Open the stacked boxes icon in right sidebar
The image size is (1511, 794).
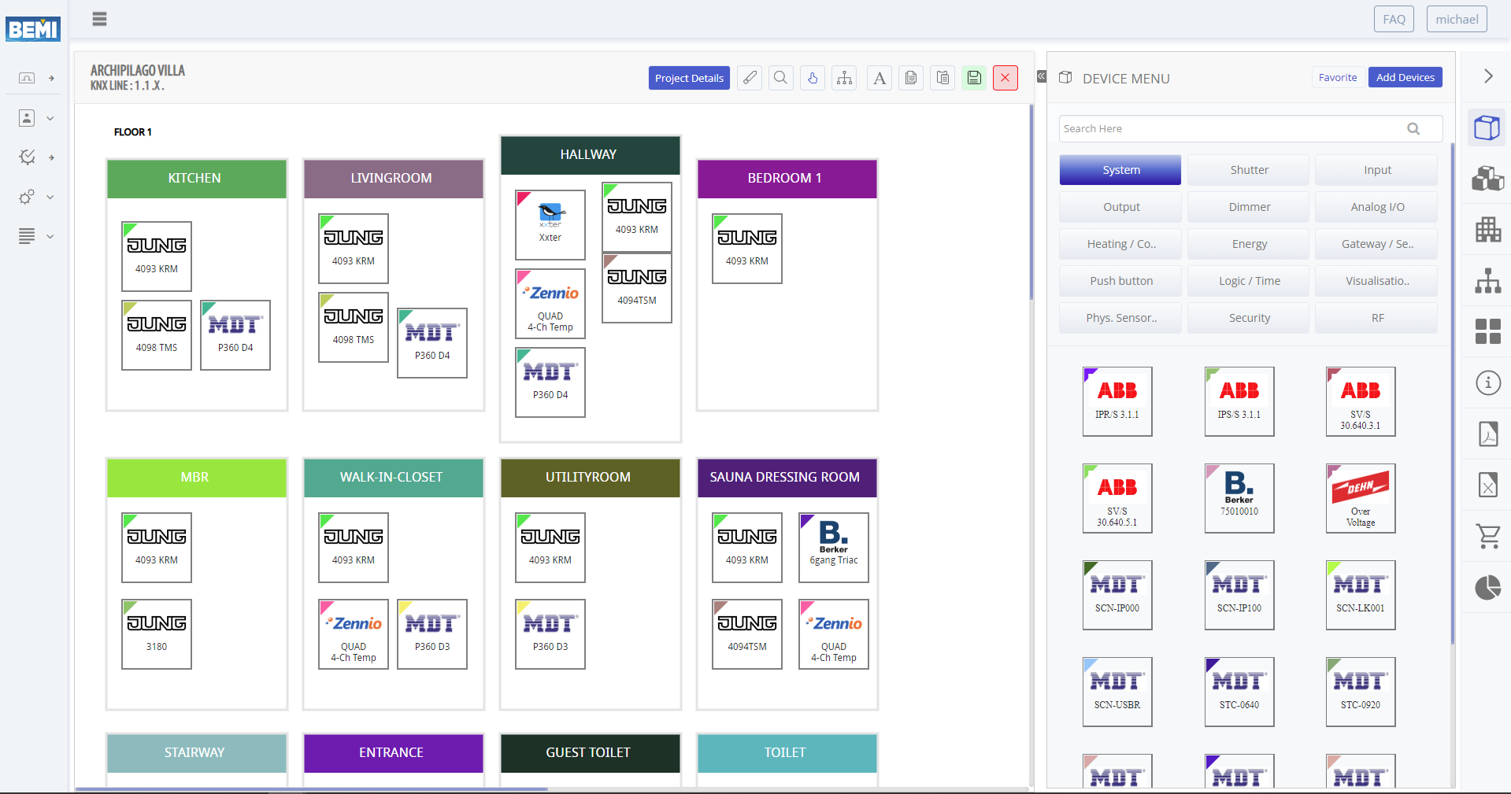click(x=1487, y=179)
